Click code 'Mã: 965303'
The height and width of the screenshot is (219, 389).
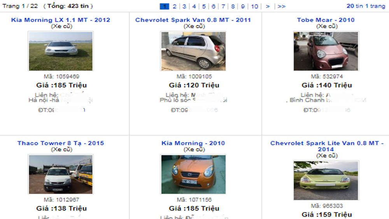click(x=327, y=206)
